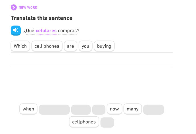Click the purple New Word badge icon
The height and width of the screenshot is (134, 196).
coord(14,7)
